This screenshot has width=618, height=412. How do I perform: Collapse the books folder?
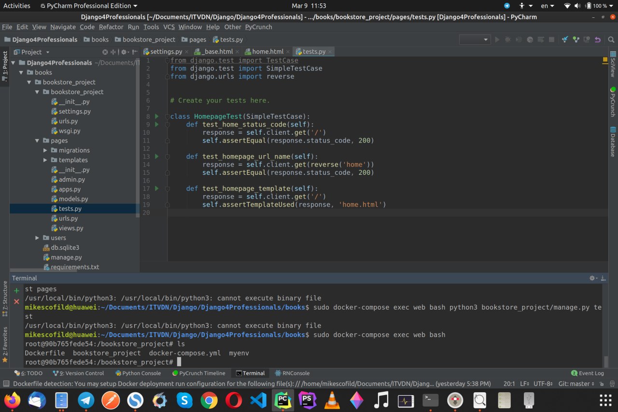(21, 72)
